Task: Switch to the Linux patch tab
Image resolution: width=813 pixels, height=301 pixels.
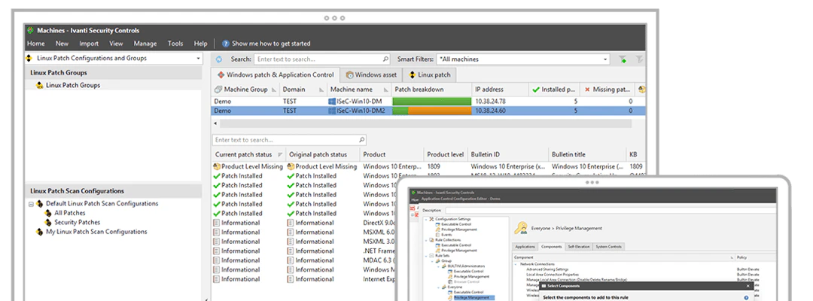Action: tap(430, 74)
